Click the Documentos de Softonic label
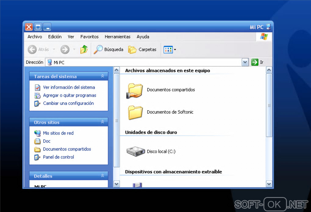Viewport: 311px width, 212px height. pyautogui.click(x=170, y=112)
